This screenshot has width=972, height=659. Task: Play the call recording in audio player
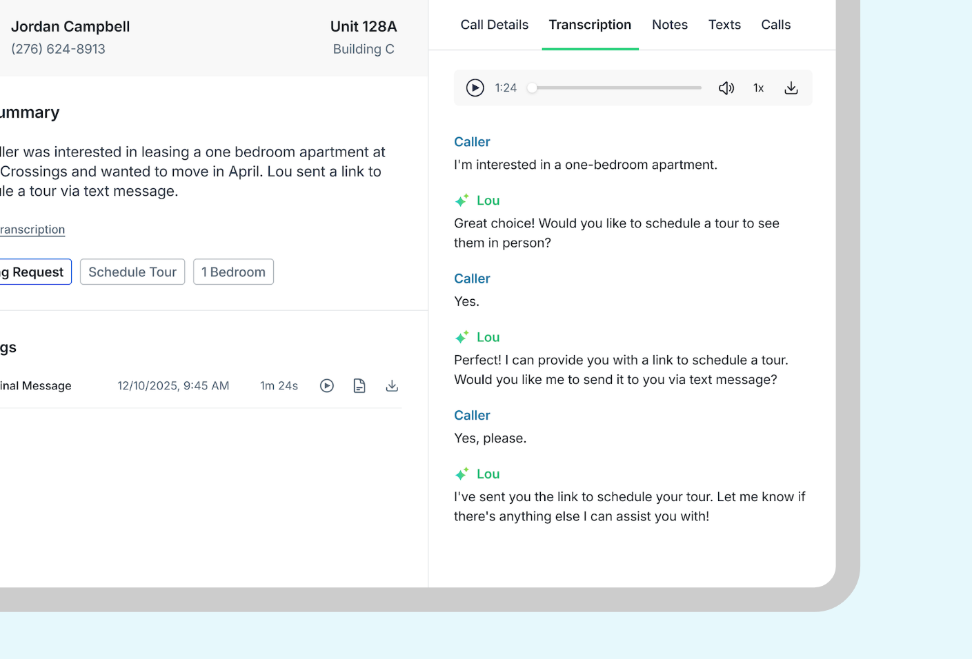(x=475, y=88)
